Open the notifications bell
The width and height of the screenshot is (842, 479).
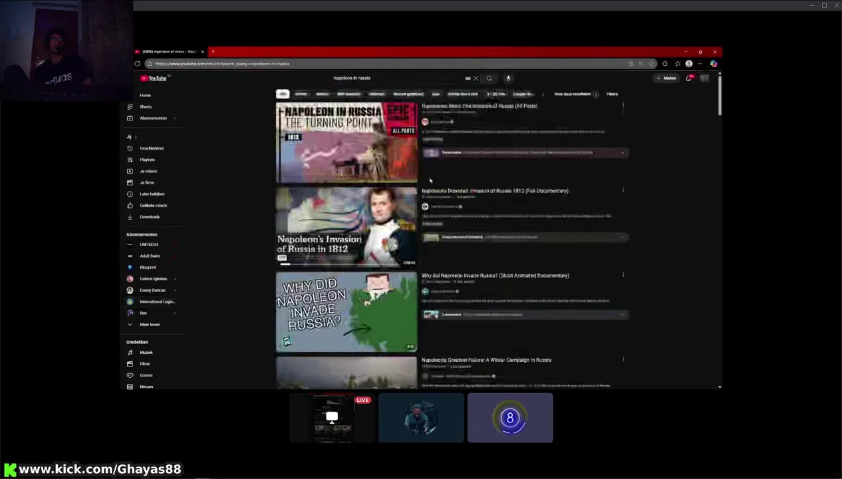pyautogui.click(x=689, y=79)
